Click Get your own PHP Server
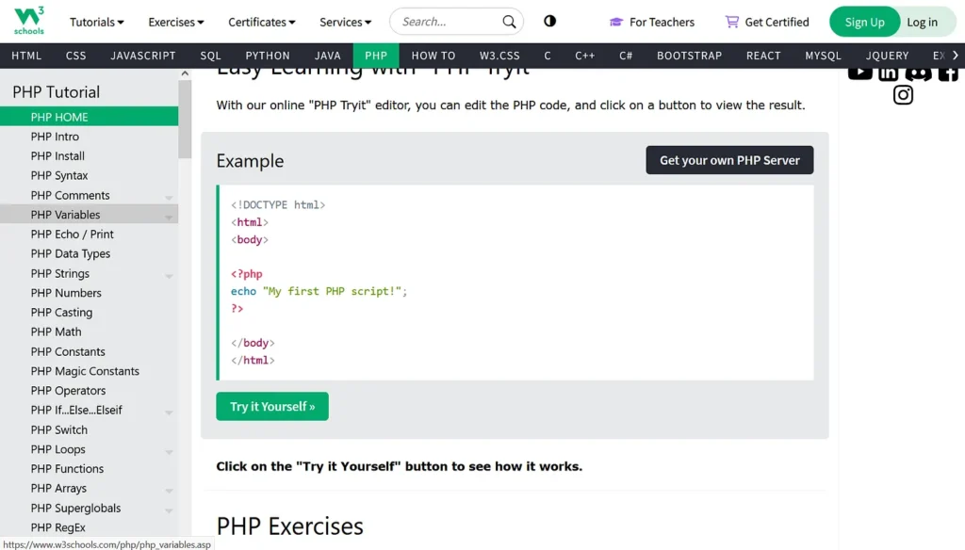Screen dimensions: 965x550 pyautogui.click(x=729, y=160)
